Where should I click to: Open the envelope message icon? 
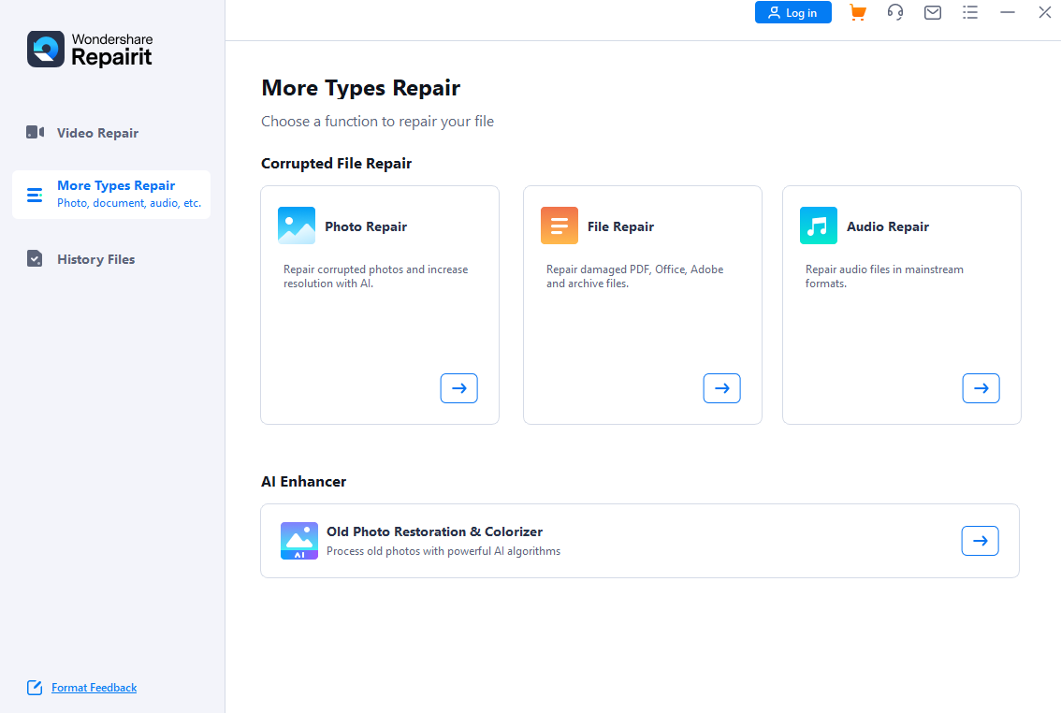tap(933, 12)
